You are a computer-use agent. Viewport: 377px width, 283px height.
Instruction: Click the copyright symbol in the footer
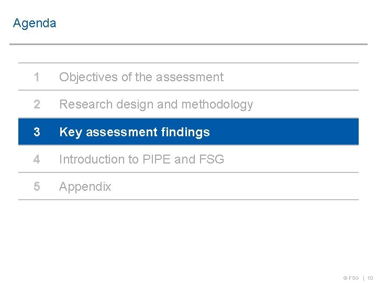coord(345,278)
